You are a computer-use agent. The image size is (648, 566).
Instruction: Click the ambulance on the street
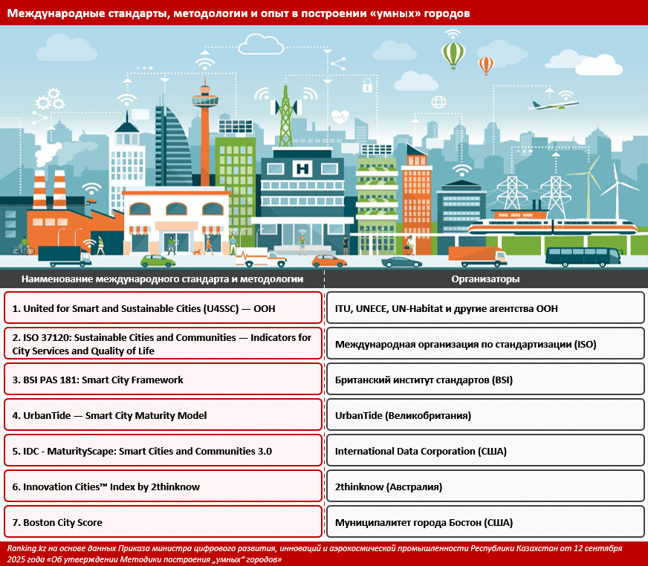[260, 258]
